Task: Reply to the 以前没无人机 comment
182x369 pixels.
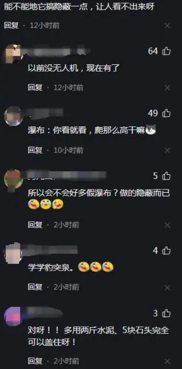Action: [x=35, y=88]
